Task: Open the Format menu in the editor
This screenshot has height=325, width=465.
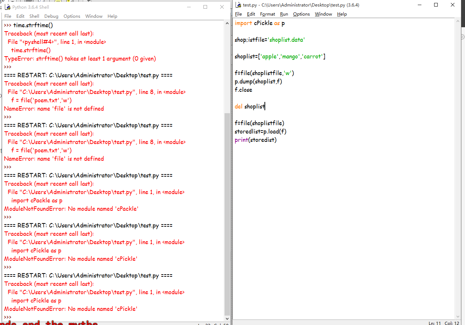Action: 267,14
